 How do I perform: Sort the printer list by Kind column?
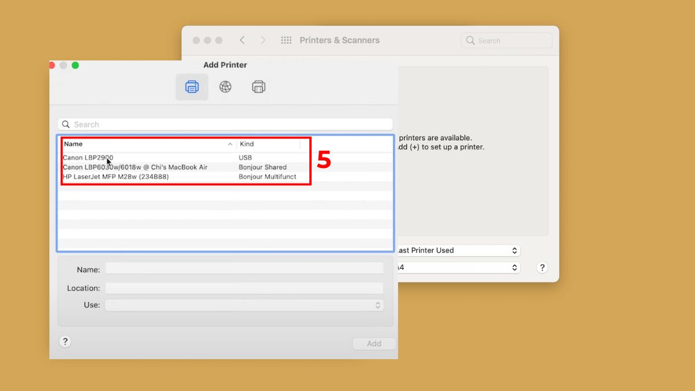(269, 144)
